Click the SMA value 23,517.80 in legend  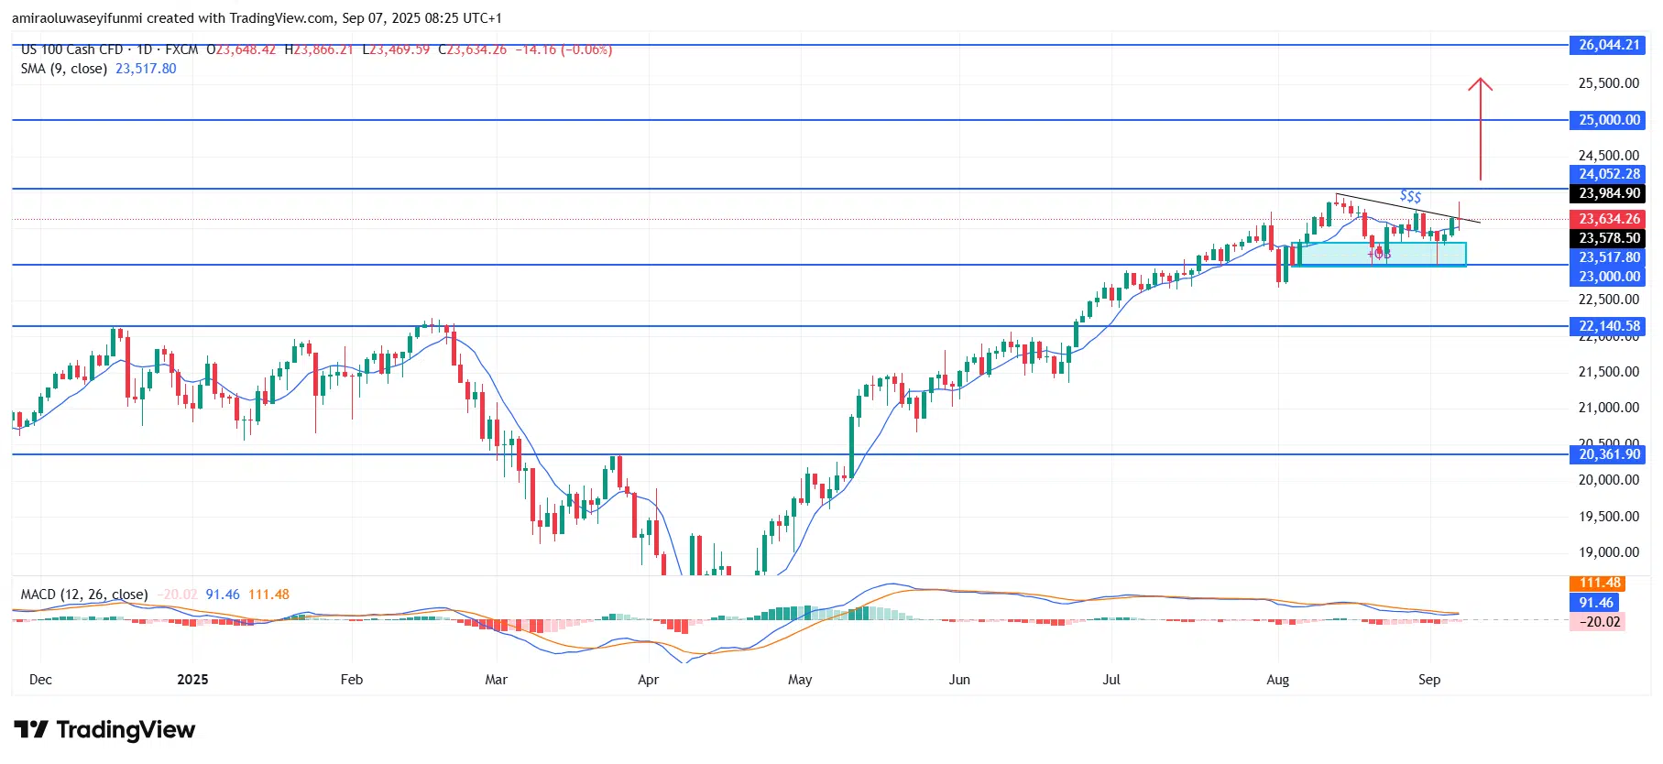(x=146, y=69)
